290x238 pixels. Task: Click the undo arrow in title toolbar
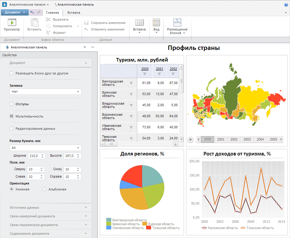tap(32, 12)
